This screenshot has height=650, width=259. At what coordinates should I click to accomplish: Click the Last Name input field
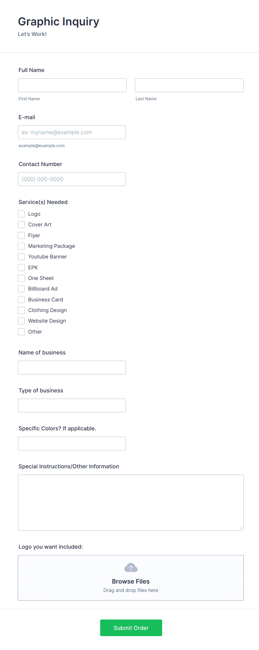(189, 85)
